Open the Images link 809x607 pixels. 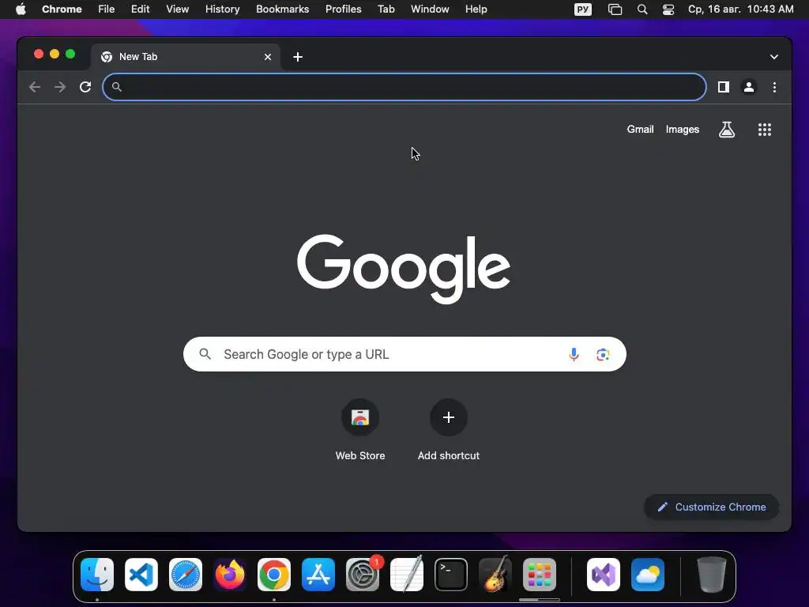[x=682, y=130]
